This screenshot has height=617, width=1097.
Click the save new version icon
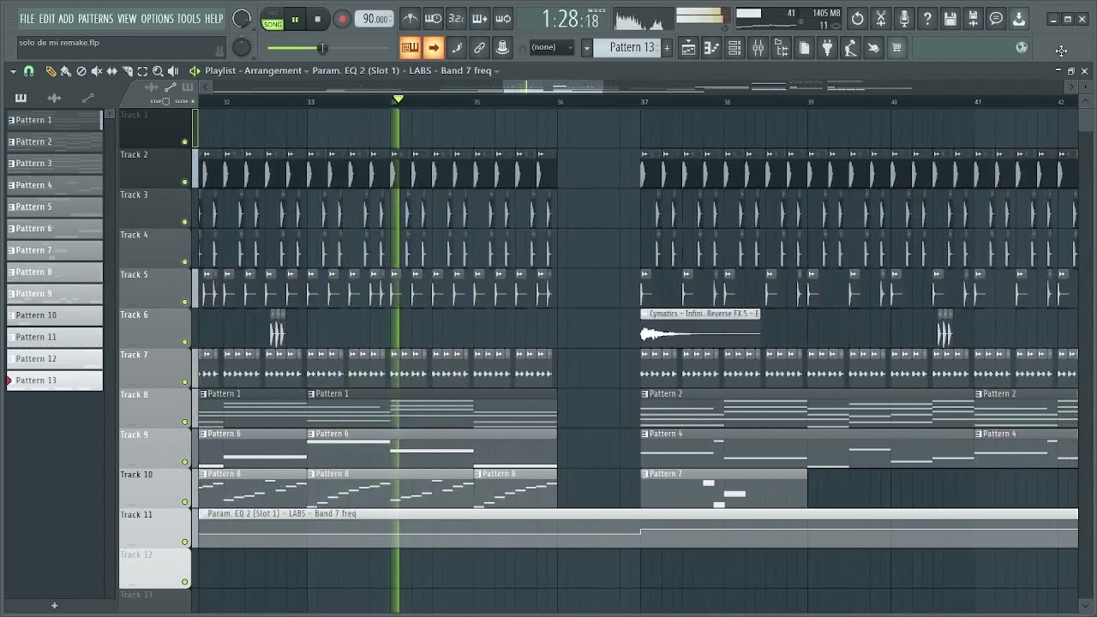[x=974, y=19]
